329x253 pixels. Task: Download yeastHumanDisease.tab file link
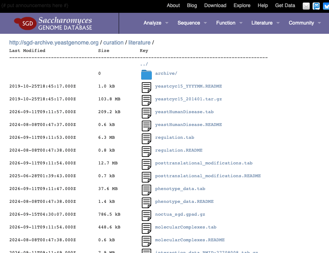[184, 112]
